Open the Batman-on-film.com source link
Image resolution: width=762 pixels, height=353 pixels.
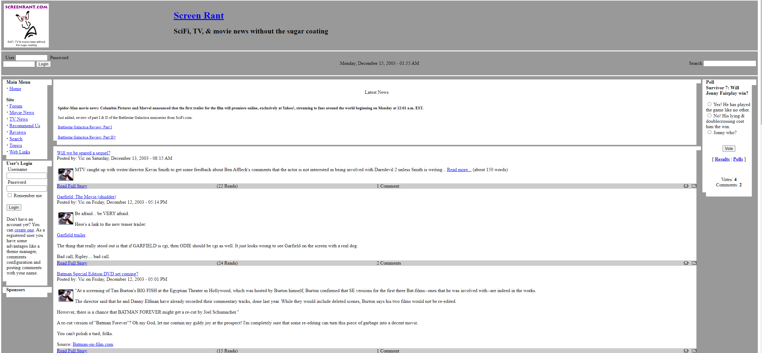click(x=93, y=344)
